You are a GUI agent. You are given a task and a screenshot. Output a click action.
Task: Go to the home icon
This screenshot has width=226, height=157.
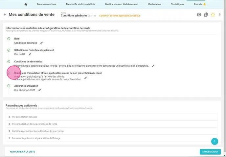pos(26,4)
